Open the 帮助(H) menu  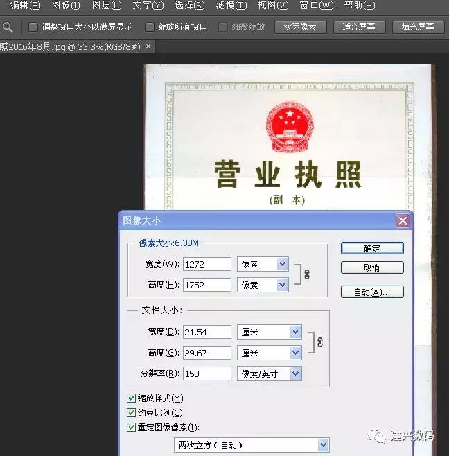point(360,6)
